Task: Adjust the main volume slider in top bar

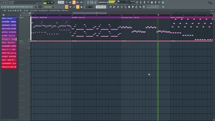Action: [103, 2]
